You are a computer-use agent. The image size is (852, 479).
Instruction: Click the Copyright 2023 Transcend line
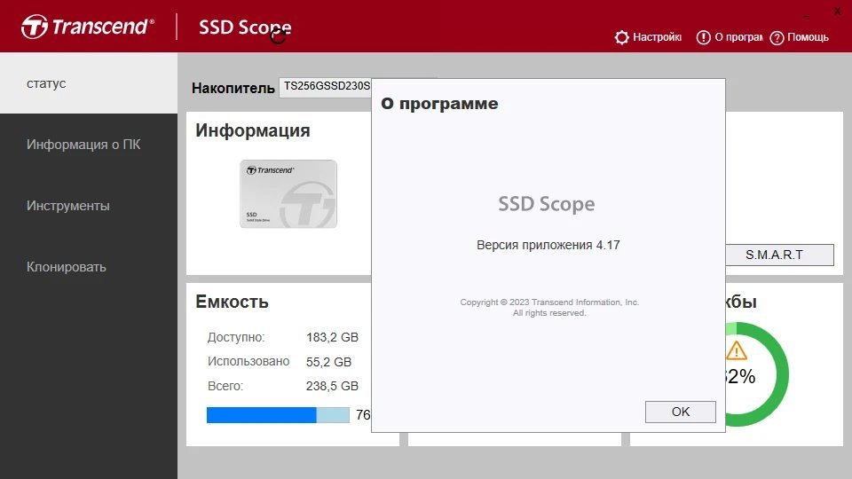549,302
